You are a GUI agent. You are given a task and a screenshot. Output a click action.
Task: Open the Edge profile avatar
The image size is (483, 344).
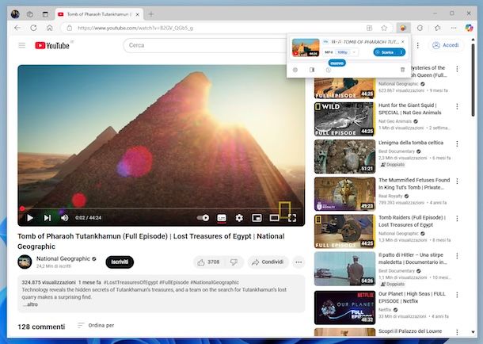15,14
